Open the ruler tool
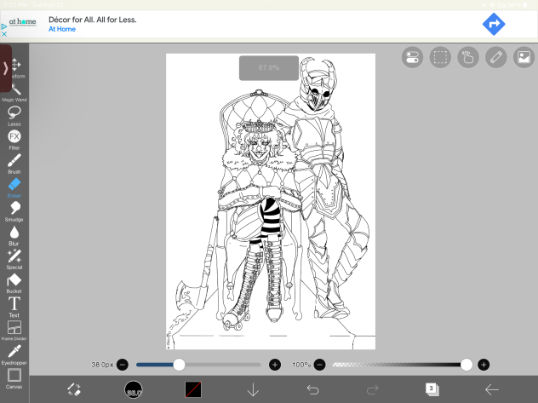Viewport: 538px width, 403px height. point(496,57)
